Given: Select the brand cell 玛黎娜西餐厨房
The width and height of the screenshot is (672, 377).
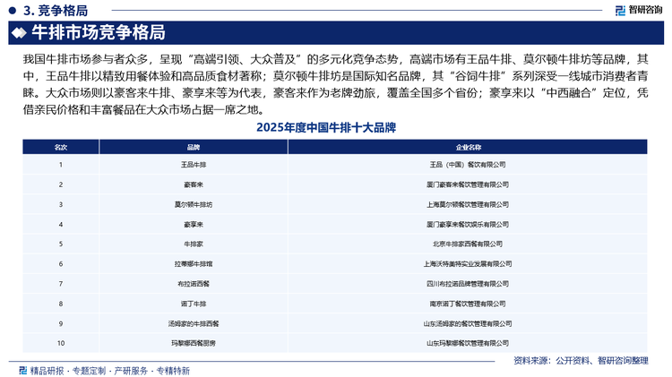Looking at the screenshot, I should click(x=194, y=343).
